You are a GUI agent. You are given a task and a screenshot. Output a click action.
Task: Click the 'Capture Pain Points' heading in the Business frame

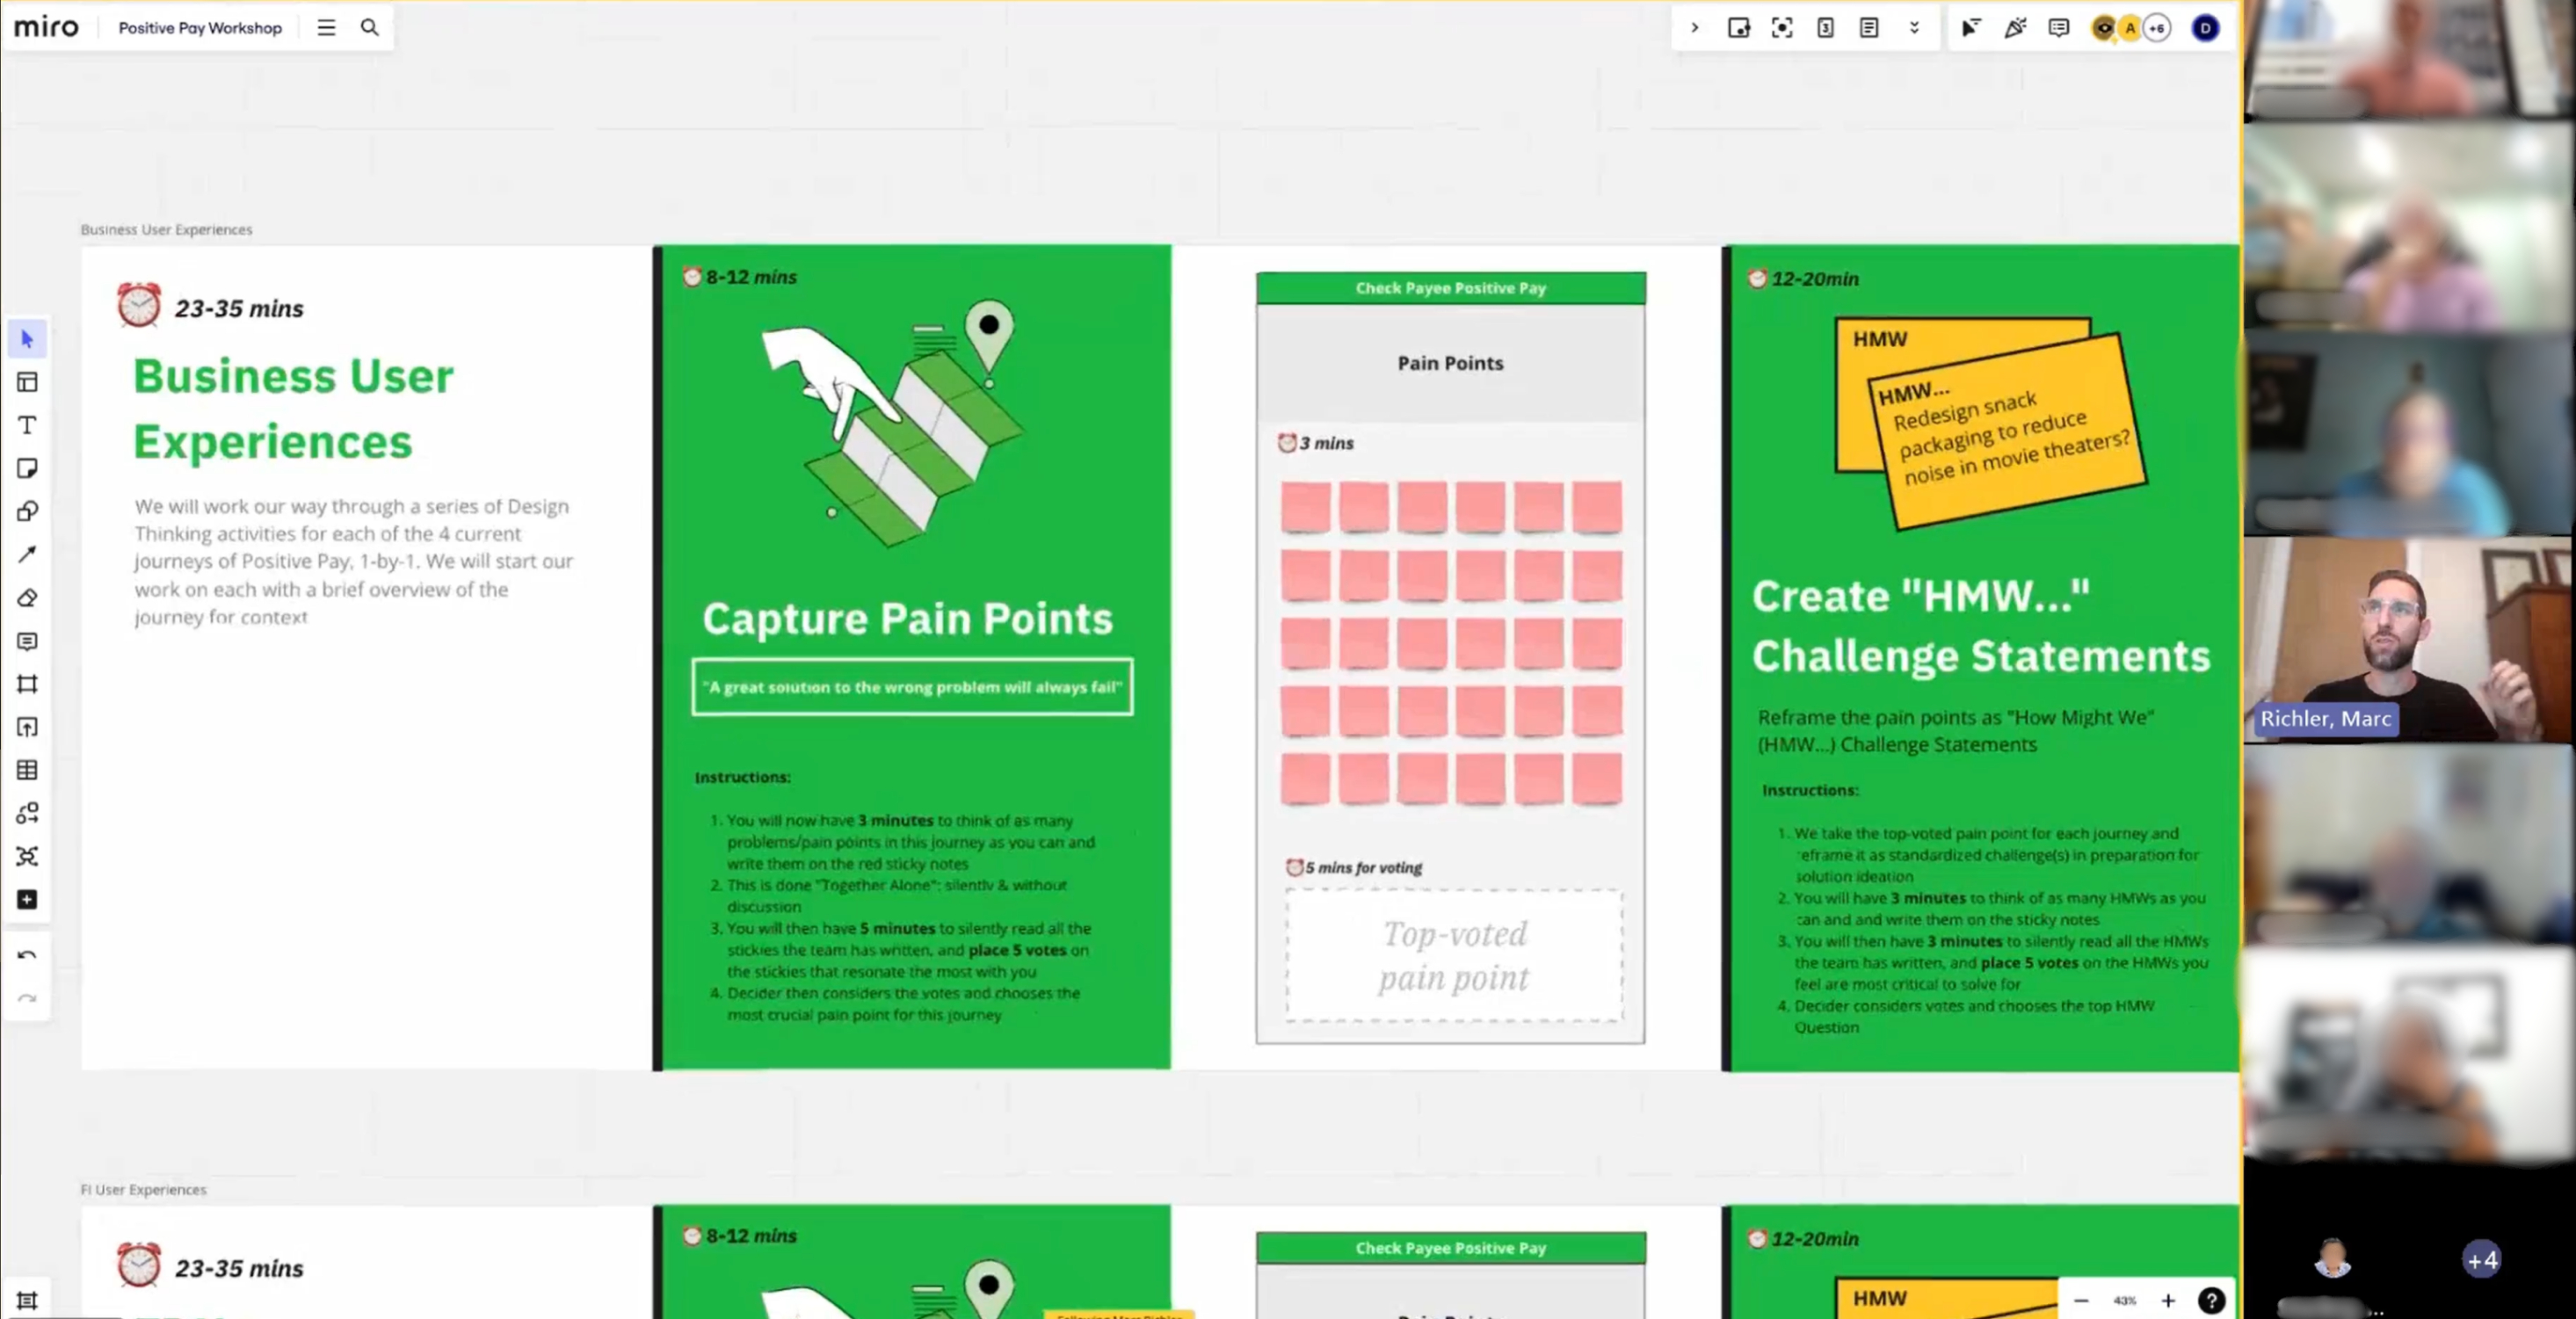[x=907, y=618]
